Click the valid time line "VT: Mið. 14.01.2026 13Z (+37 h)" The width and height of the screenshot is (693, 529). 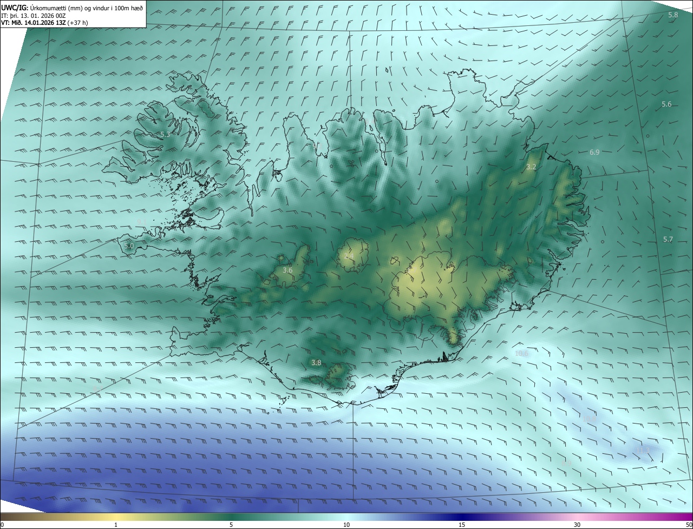pyautogui.click(x=45, y=23)
